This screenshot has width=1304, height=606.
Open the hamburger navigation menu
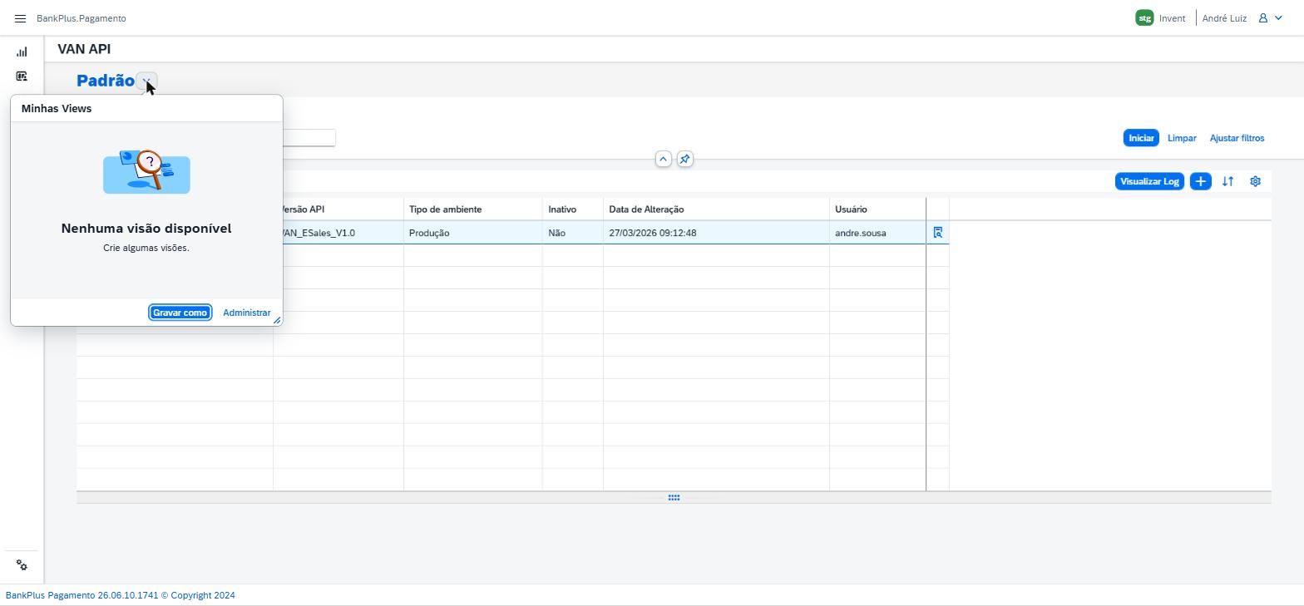(21, 18)
